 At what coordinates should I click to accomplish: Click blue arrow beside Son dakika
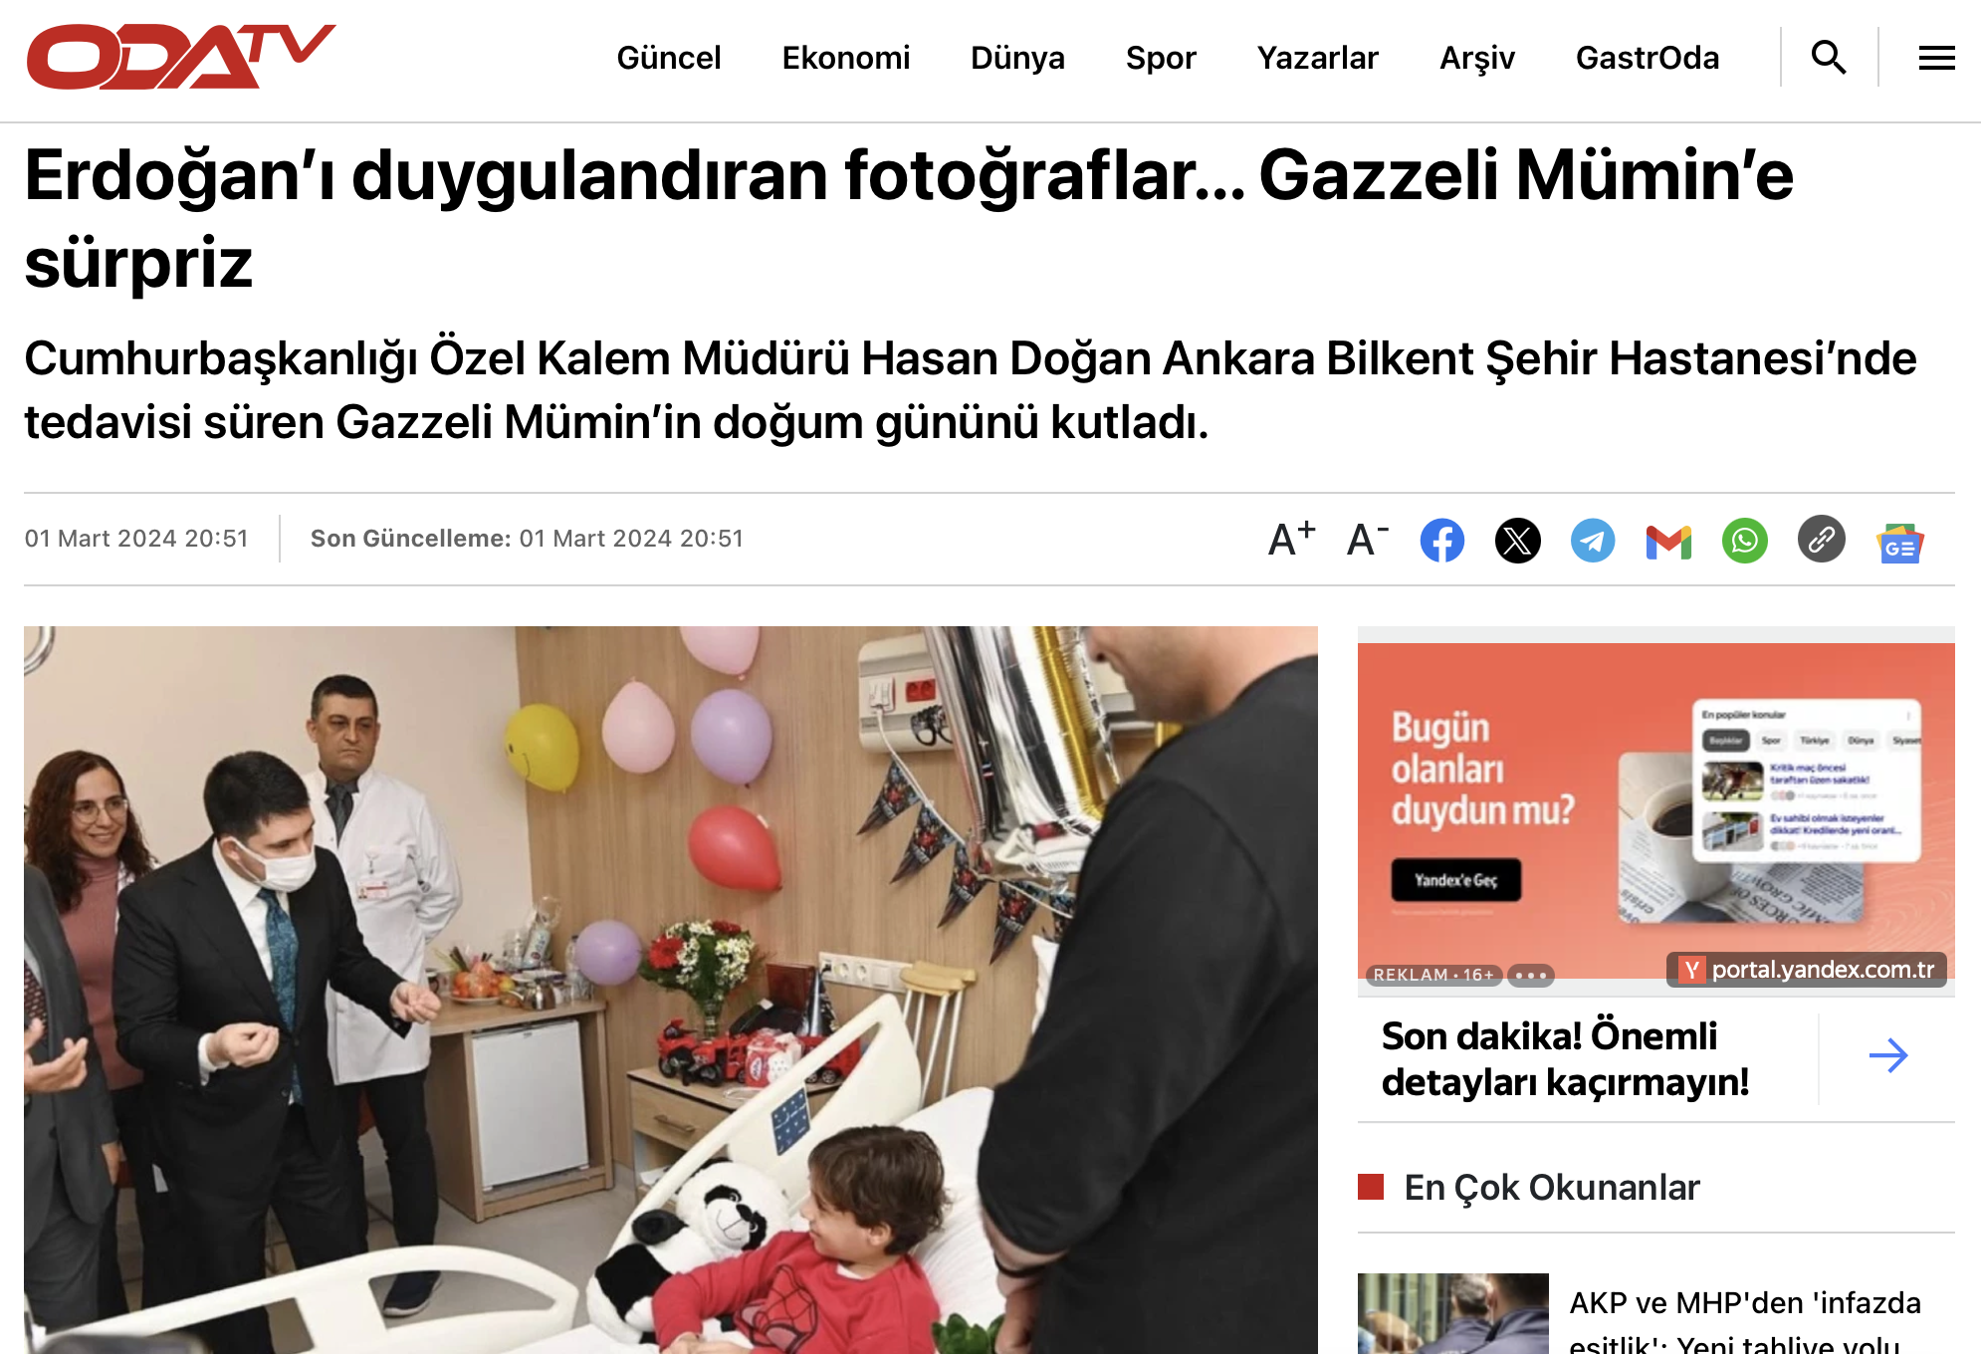point(1887,1055)
